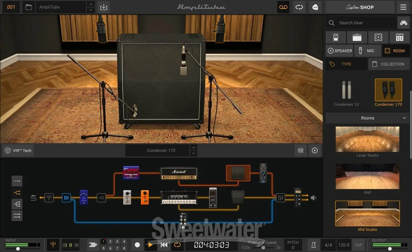
Task: Toggle the VIR Tech button
Action: pos(18,150)
